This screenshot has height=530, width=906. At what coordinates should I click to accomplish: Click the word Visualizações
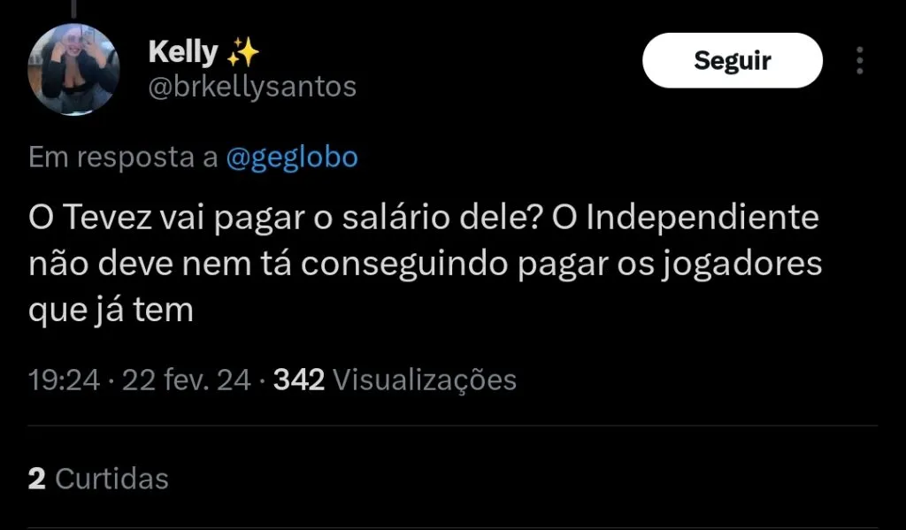click(425, 380)
